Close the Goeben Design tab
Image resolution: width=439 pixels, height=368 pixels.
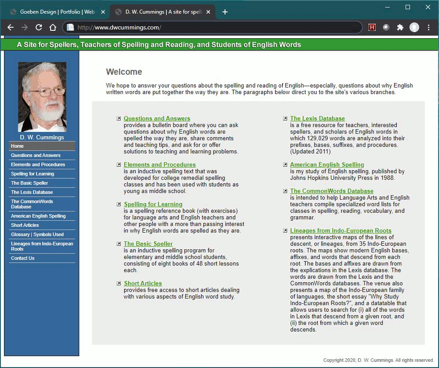pyautogui.click(x=103, y=12)
